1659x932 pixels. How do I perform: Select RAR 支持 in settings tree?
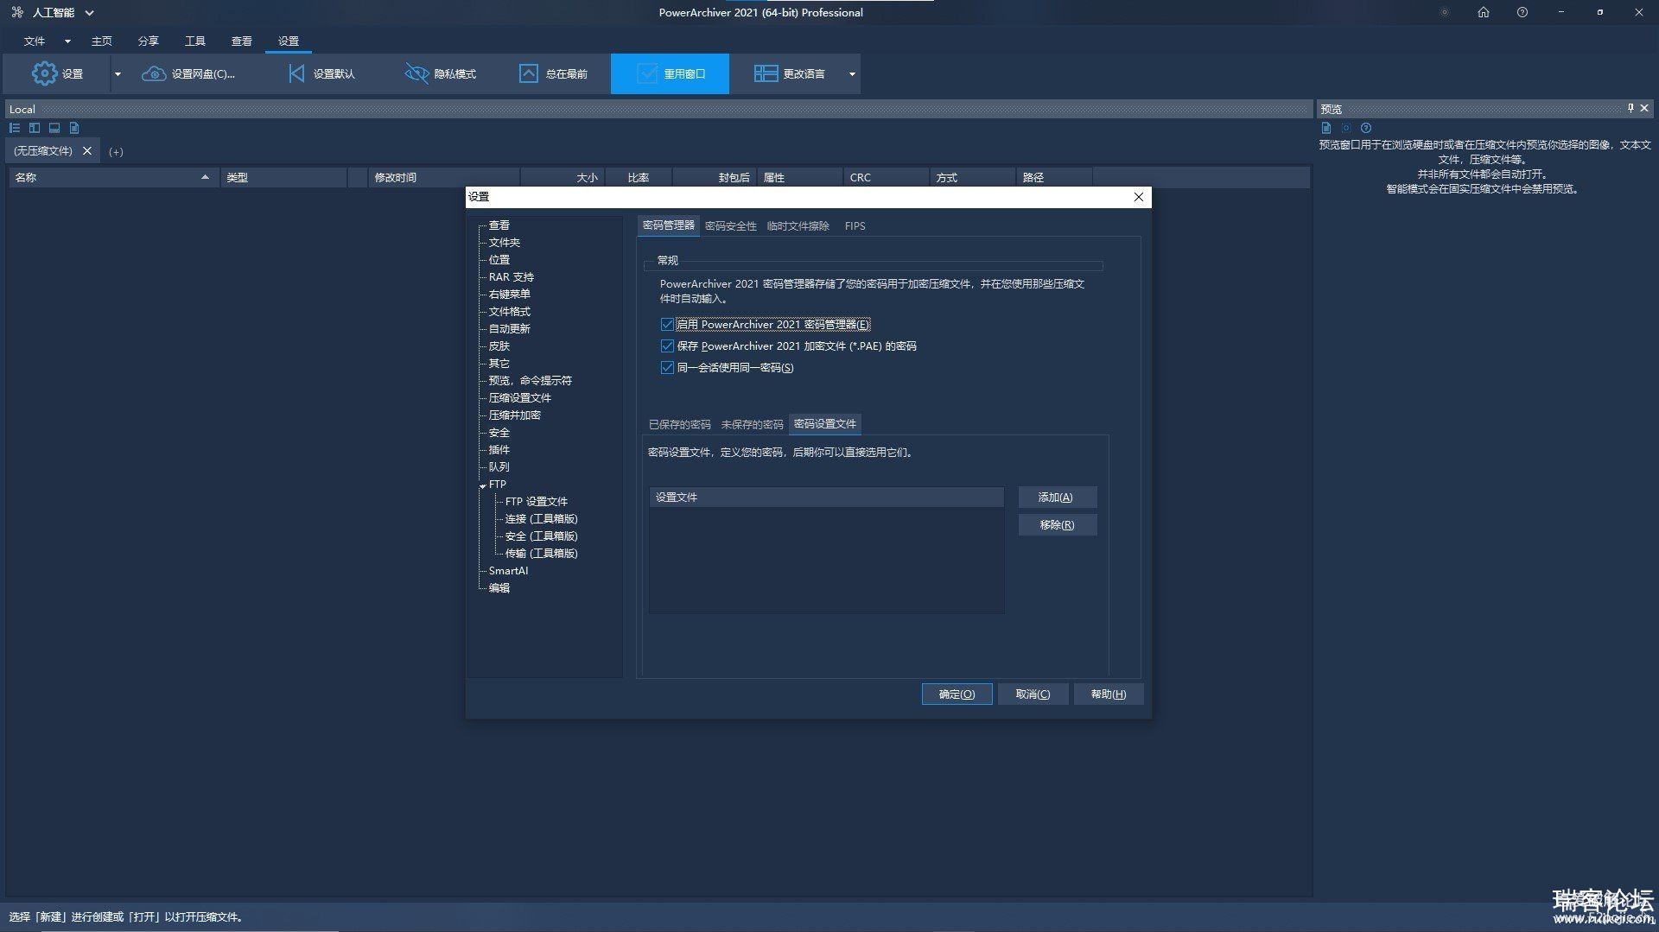pos(512,277)
